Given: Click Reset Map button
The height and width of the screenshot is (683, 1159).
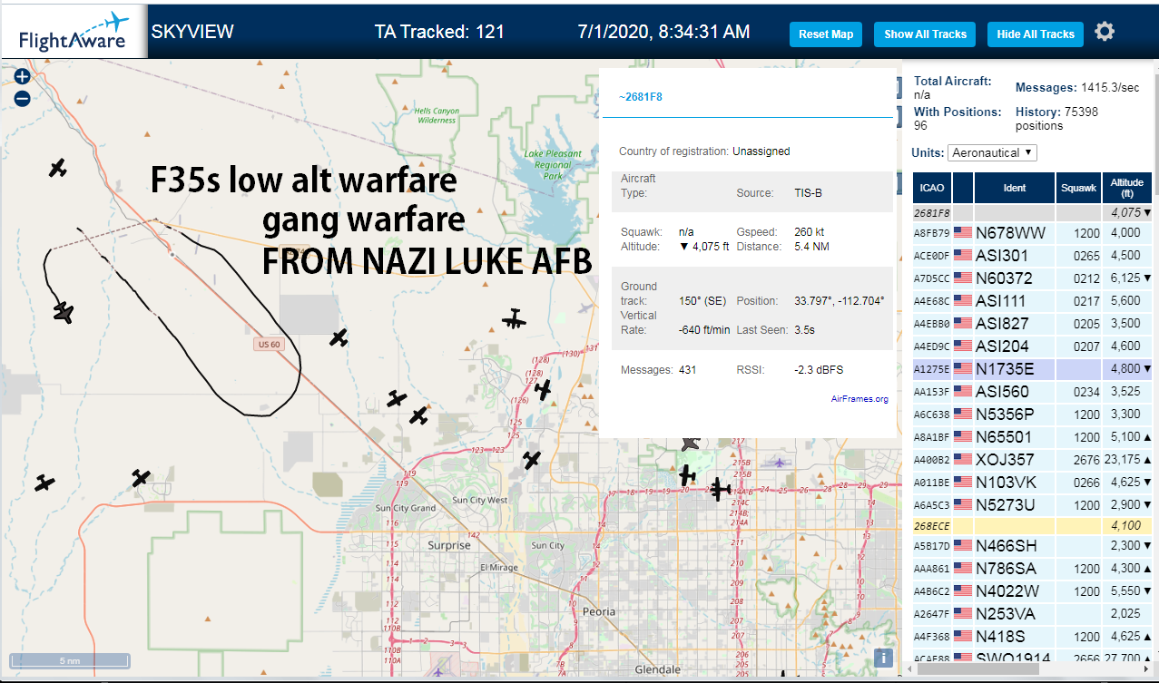Looking at the screenshot, I should (x=826, y=34).
